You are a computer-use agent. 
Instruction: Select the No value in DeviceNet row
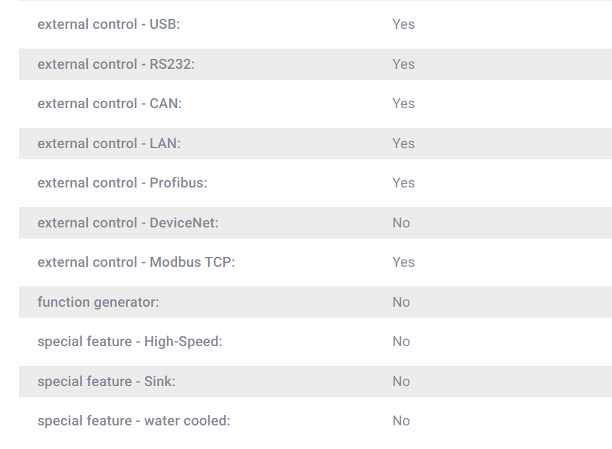(401, 223)
